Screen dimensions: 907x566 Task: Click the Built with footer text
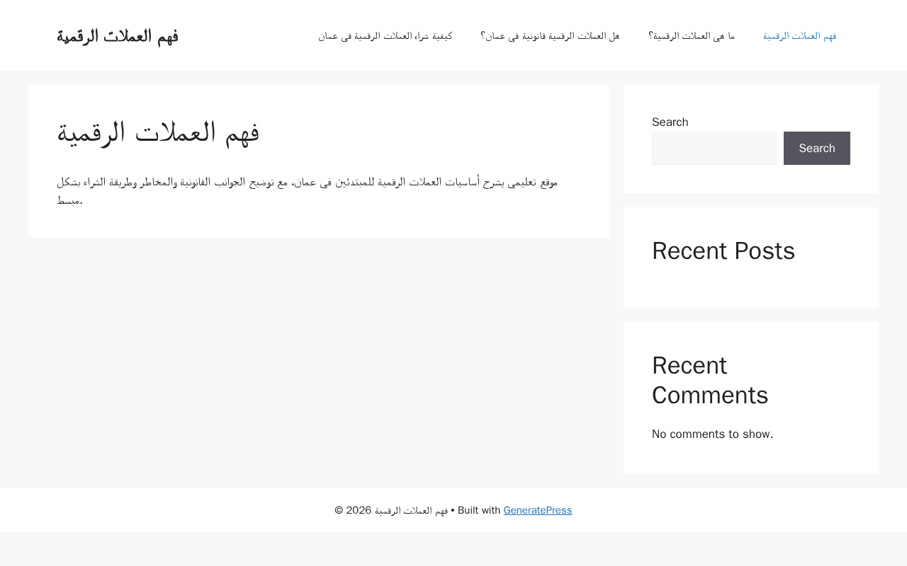click(479, 510)
